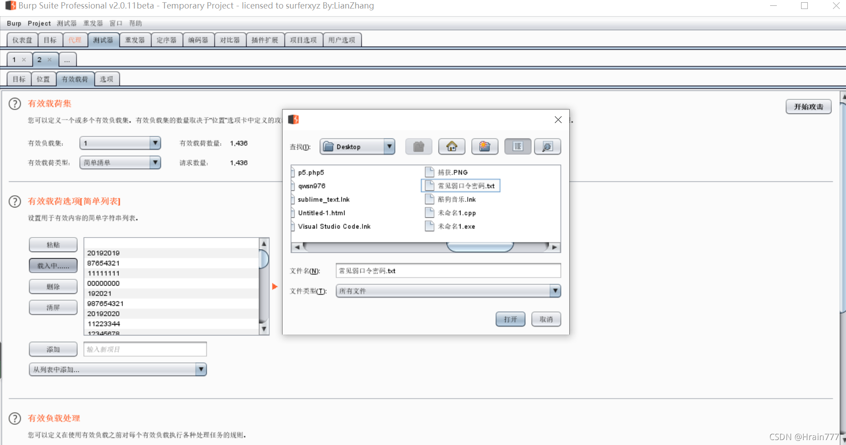Click 取消 to cancel file dialog
846x445 pixels.
546,319
